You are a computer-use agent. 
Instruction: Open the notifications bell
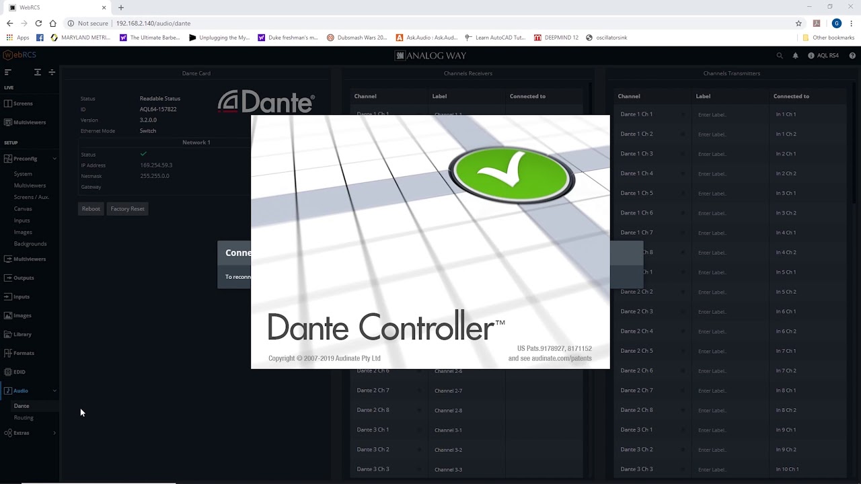795,56
